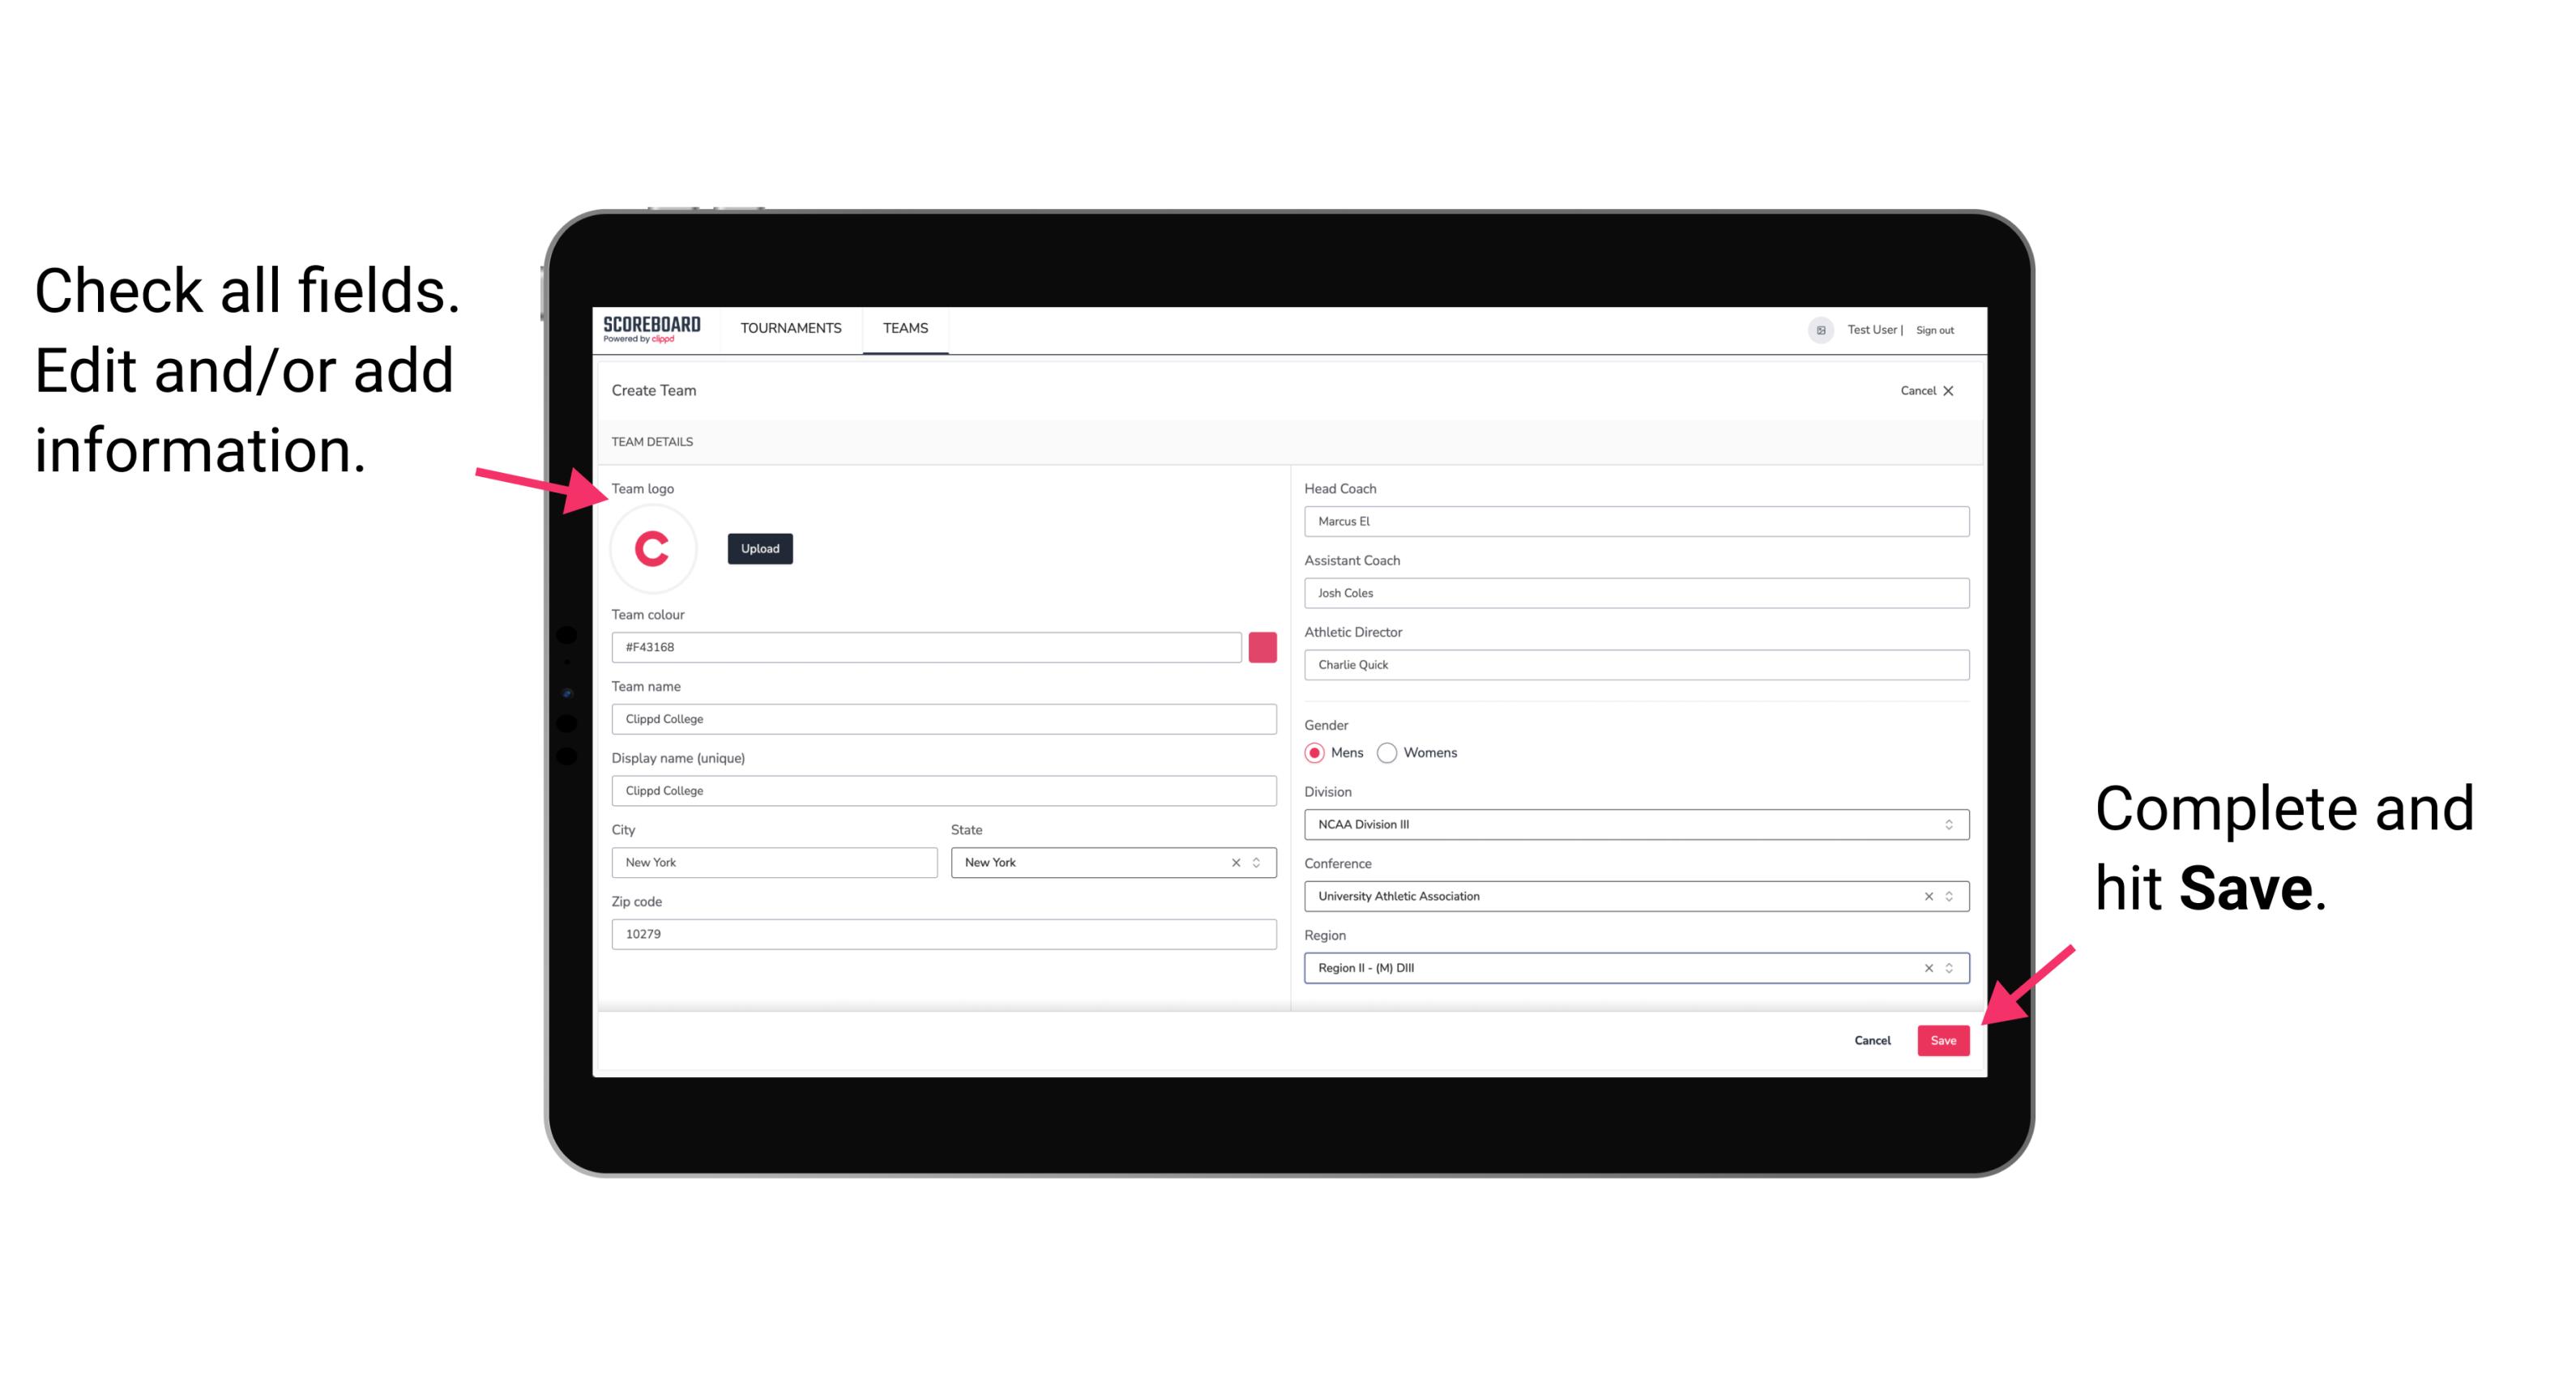Screen dimensions: 2576x1385
Task: Select Mens gender radio button
Action: [1314, 752]
